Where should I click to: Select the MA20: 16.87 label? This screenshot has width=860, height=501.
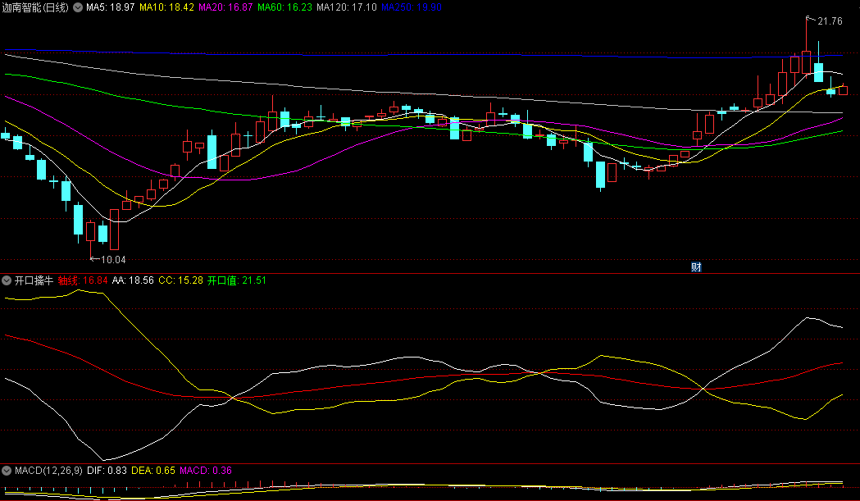tap(225, 7)
